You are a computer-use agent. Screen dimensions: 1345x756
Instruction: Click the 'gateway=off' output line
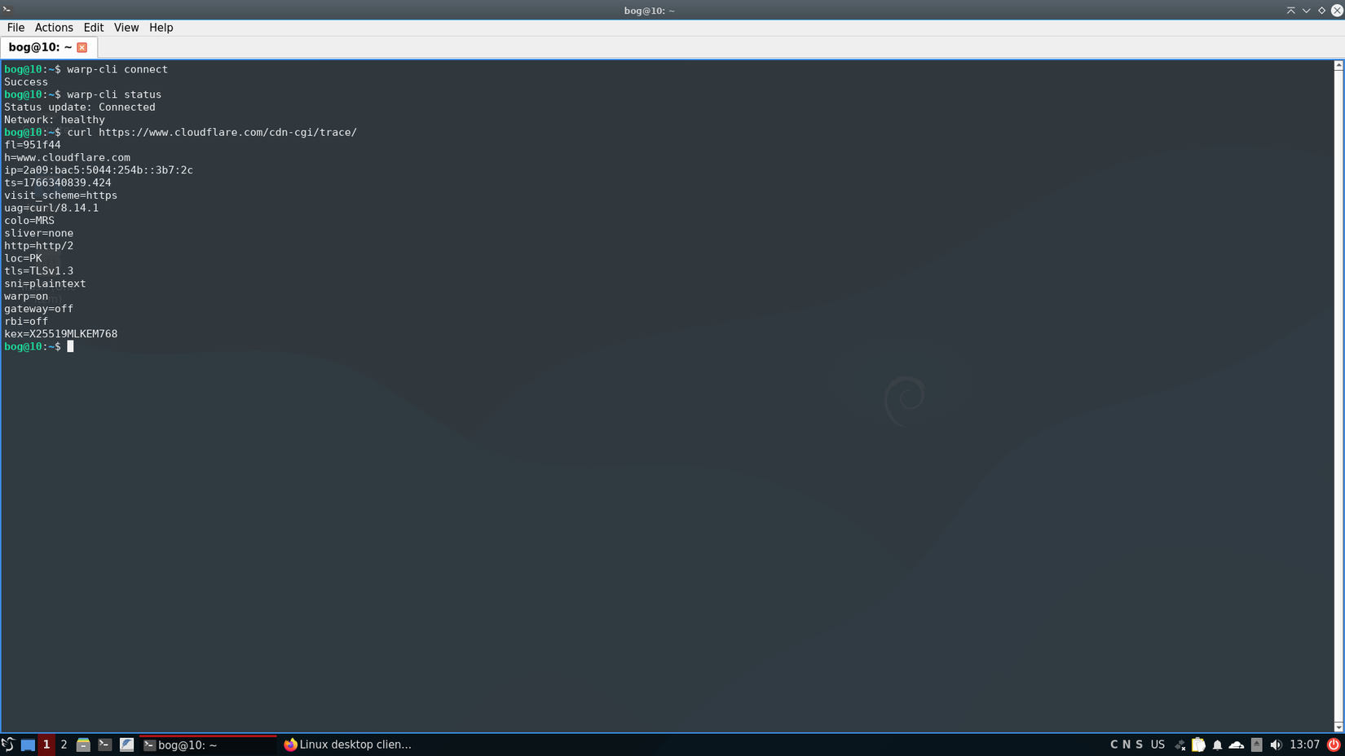click(38, 309)
